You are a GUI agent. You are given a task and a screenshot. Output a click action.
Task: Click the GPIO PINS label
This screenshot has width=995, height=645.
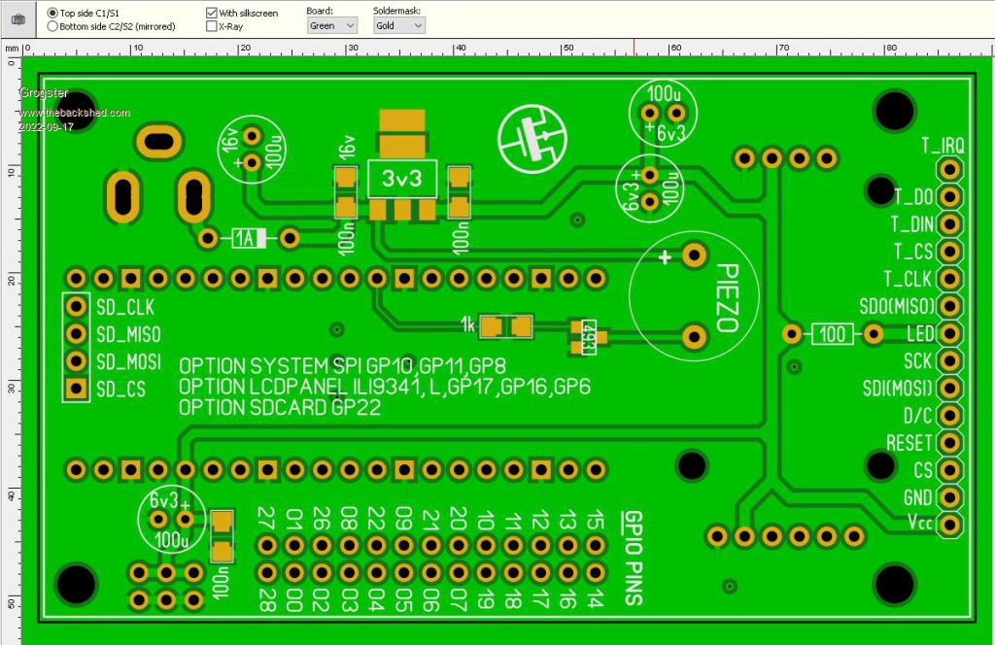[632, 558]
